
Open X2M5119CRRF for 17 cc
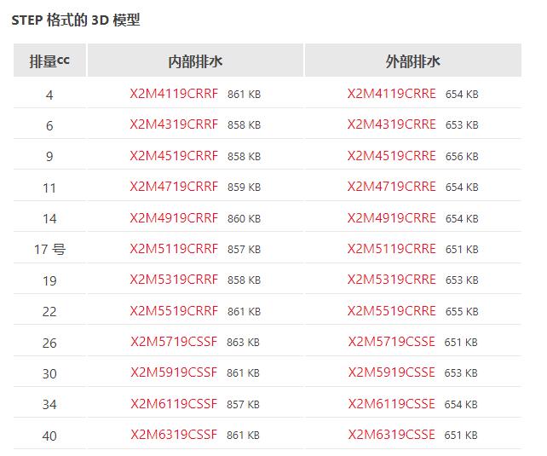click(174, 249)
